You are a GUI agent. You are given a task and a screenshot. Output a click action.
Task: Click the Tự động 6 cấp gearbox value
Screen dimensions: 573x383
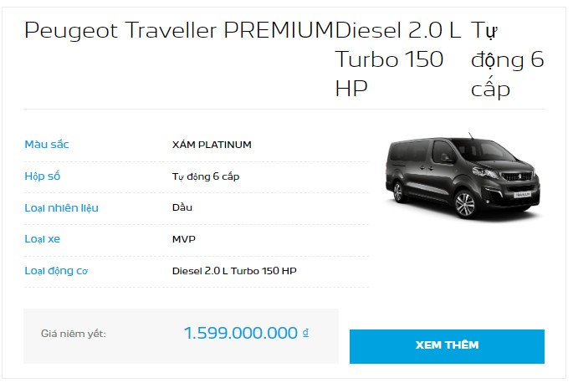tap(206, 176)
